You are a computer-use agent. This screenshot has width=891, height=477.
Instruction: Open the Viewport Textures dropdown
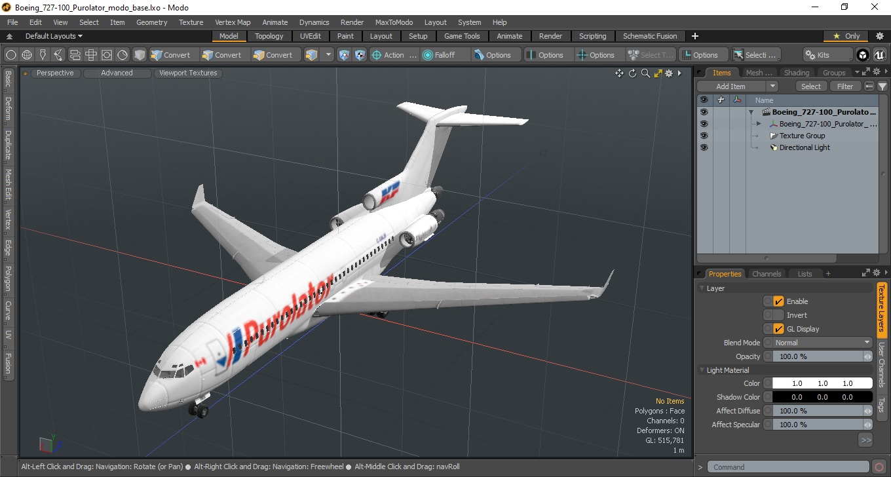188,73
